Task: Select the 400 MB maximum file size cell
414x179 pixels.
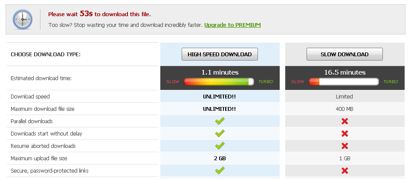Action: coord(345,109)
